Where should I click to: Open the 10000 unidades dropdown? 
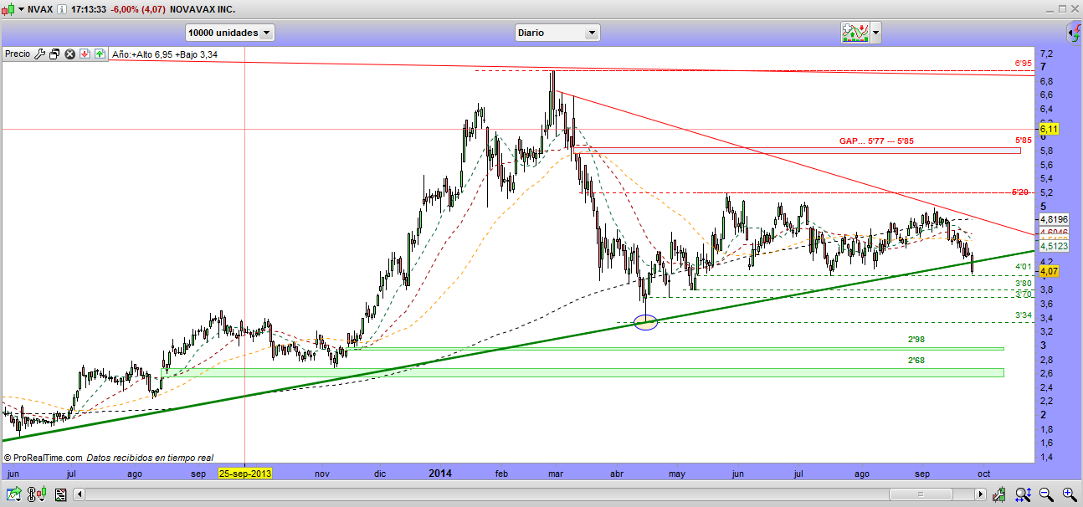pyautogui.click(x=230, y=33)
